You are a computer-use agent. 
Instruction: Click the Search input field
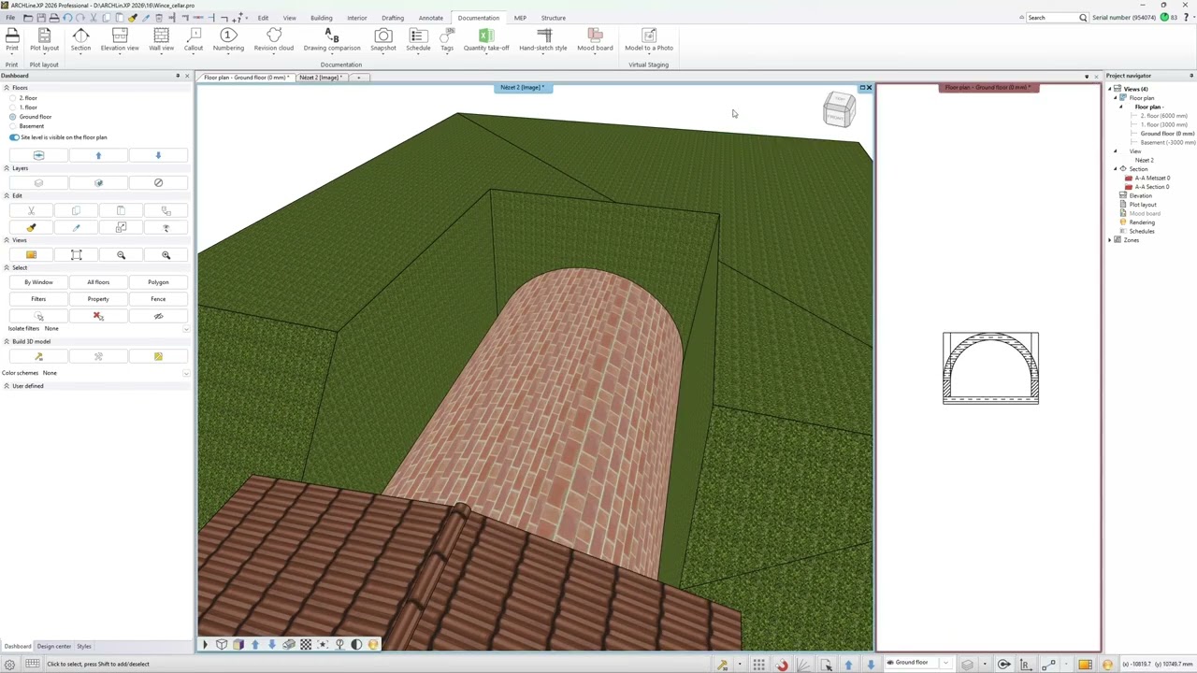point(1052,18)
